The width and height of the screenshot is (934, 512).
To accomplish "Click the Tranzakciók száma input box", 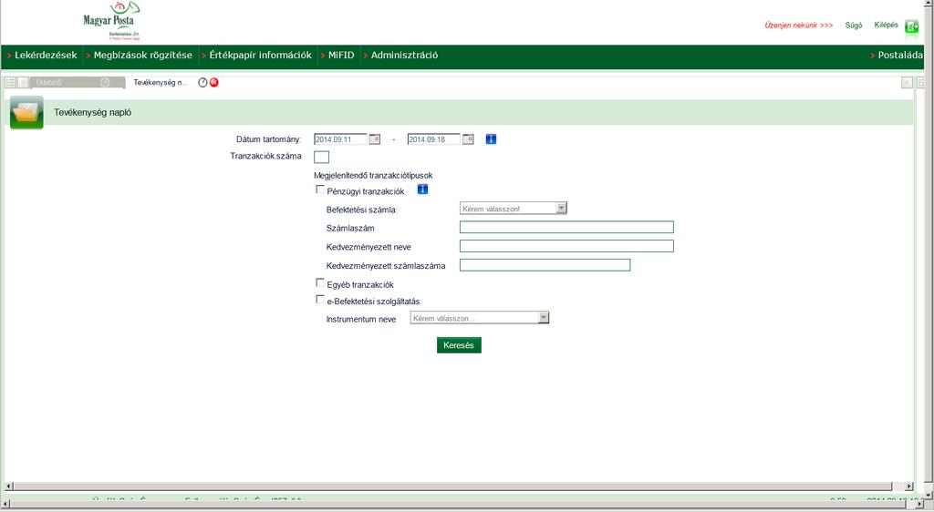I will 321,157.
